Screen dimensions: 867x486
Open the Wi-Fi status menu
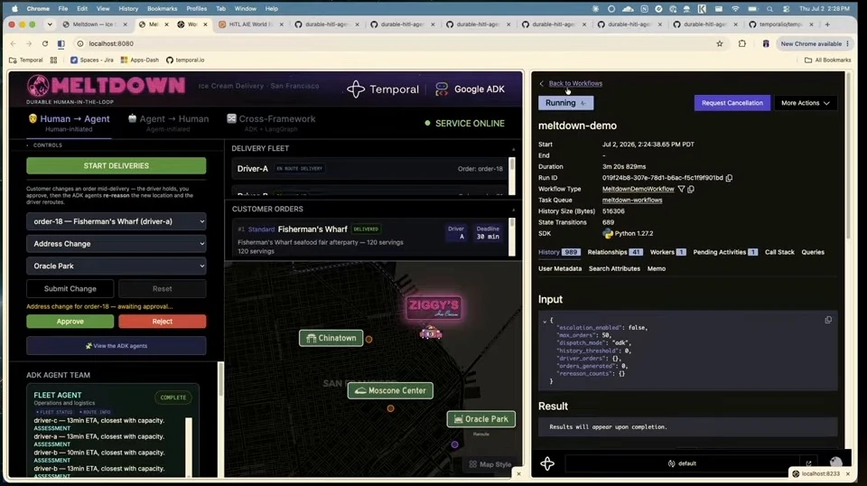click(x=735, y=9)
